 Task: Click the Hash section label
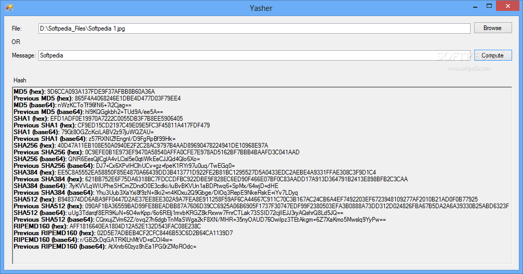click(20, 80)
